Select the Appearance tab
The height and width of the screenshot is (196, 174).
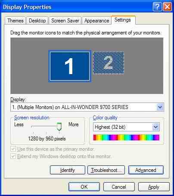[x=96, y=21]
